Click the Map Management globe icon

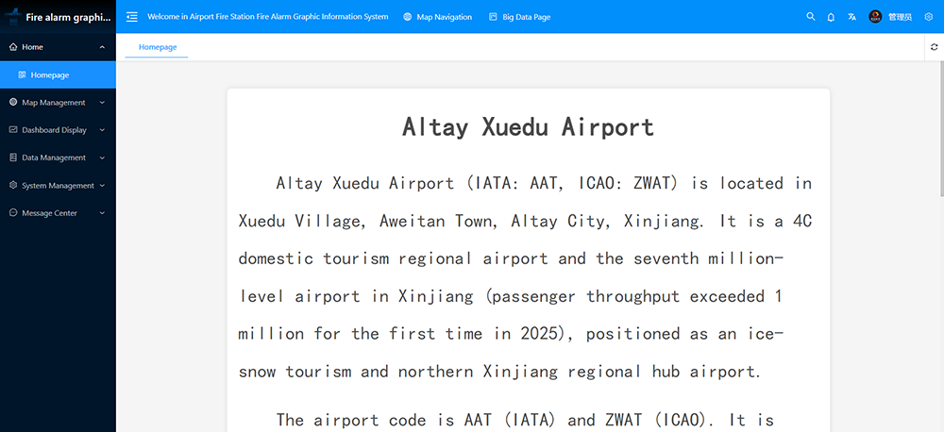13,102
